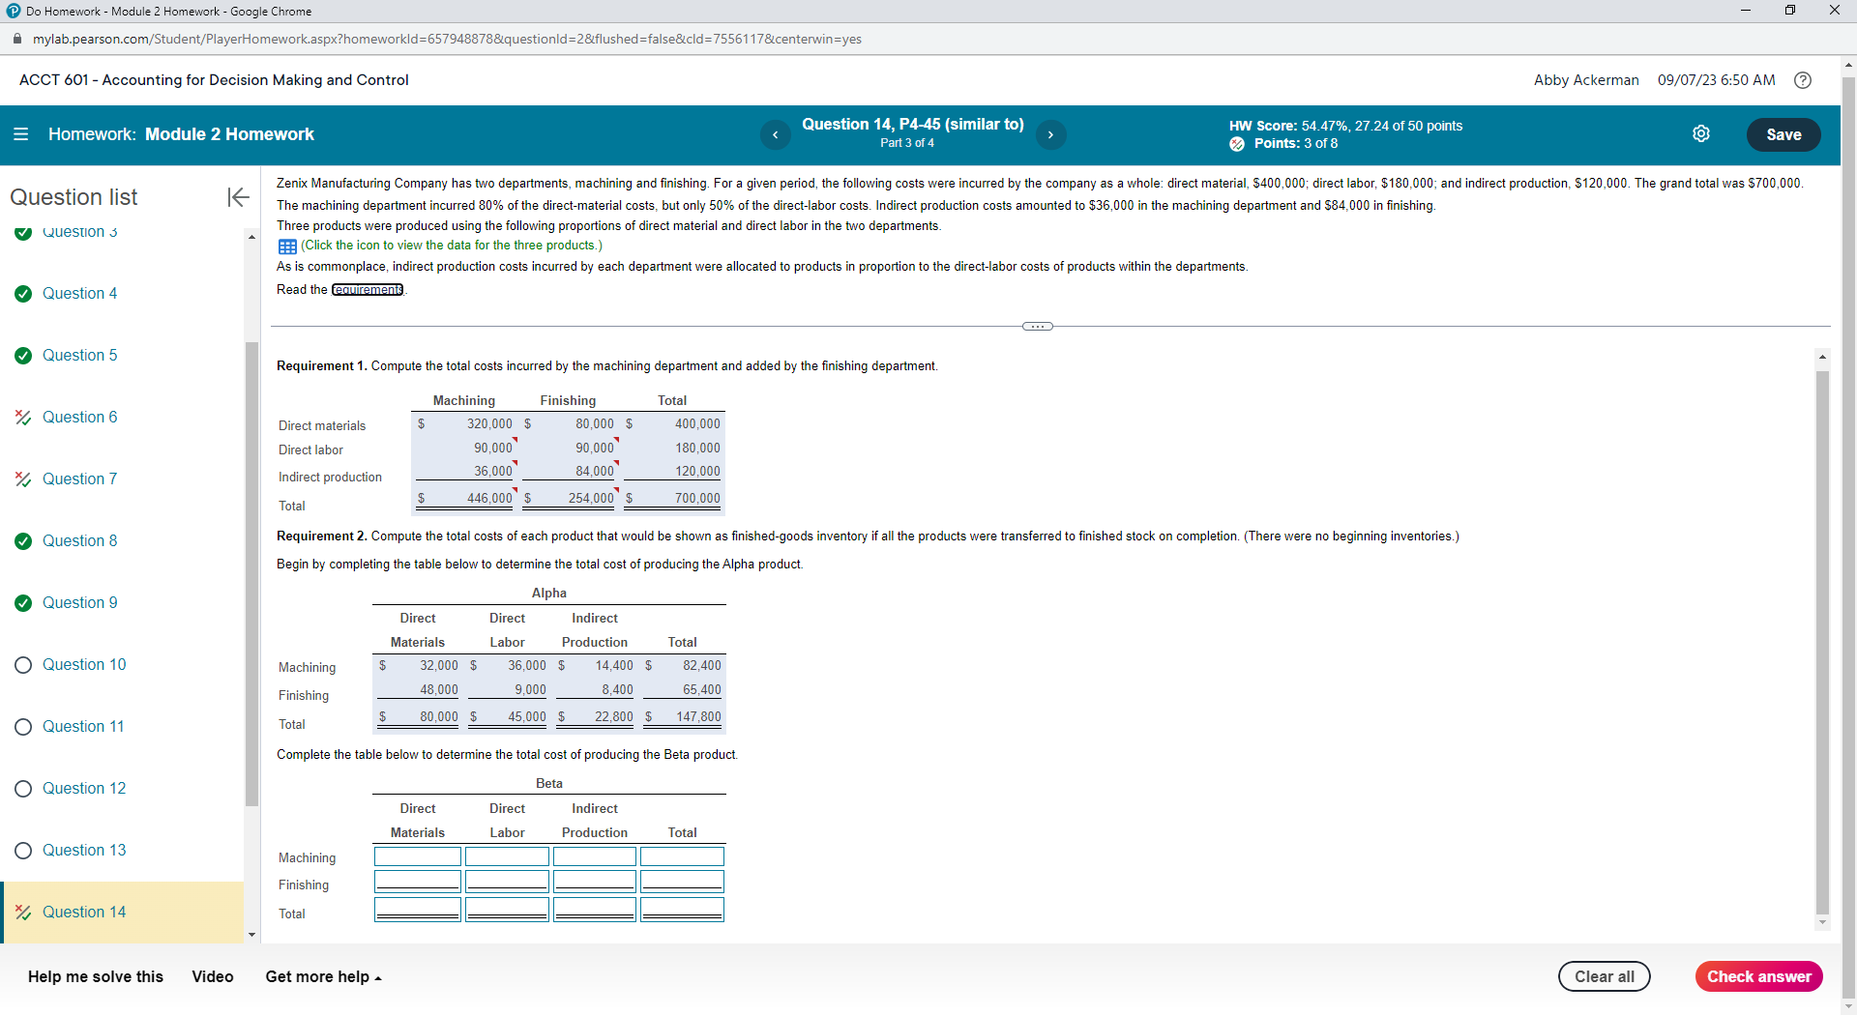Click Beta Finishing Direct Labor input
The width and height of the screenshot is (1857, 1015).
click(x=507, y=881)
